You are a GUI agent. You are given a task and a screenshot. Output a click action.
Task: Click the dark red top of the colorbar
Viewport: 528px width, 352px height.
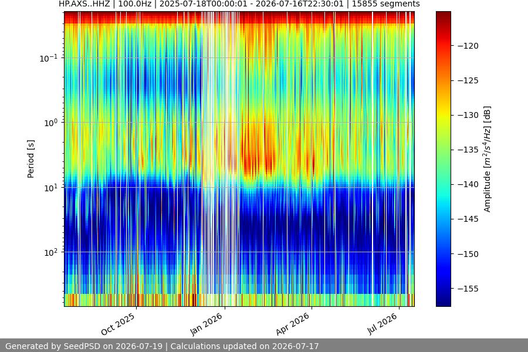(443, 15)
